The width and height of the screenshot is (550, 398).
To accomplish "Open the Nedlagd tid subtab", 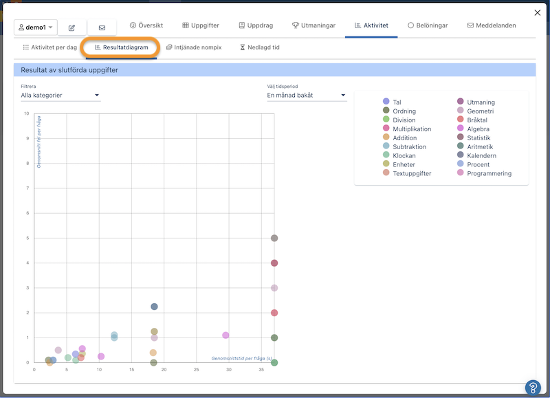I will pos(259,47).
